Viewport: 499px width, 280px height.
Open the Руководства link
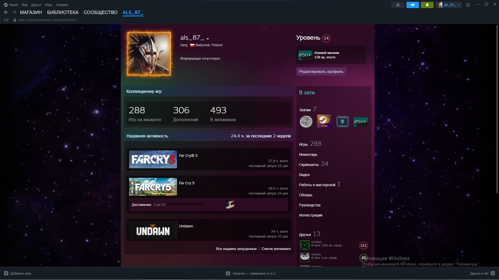(310, 205)
